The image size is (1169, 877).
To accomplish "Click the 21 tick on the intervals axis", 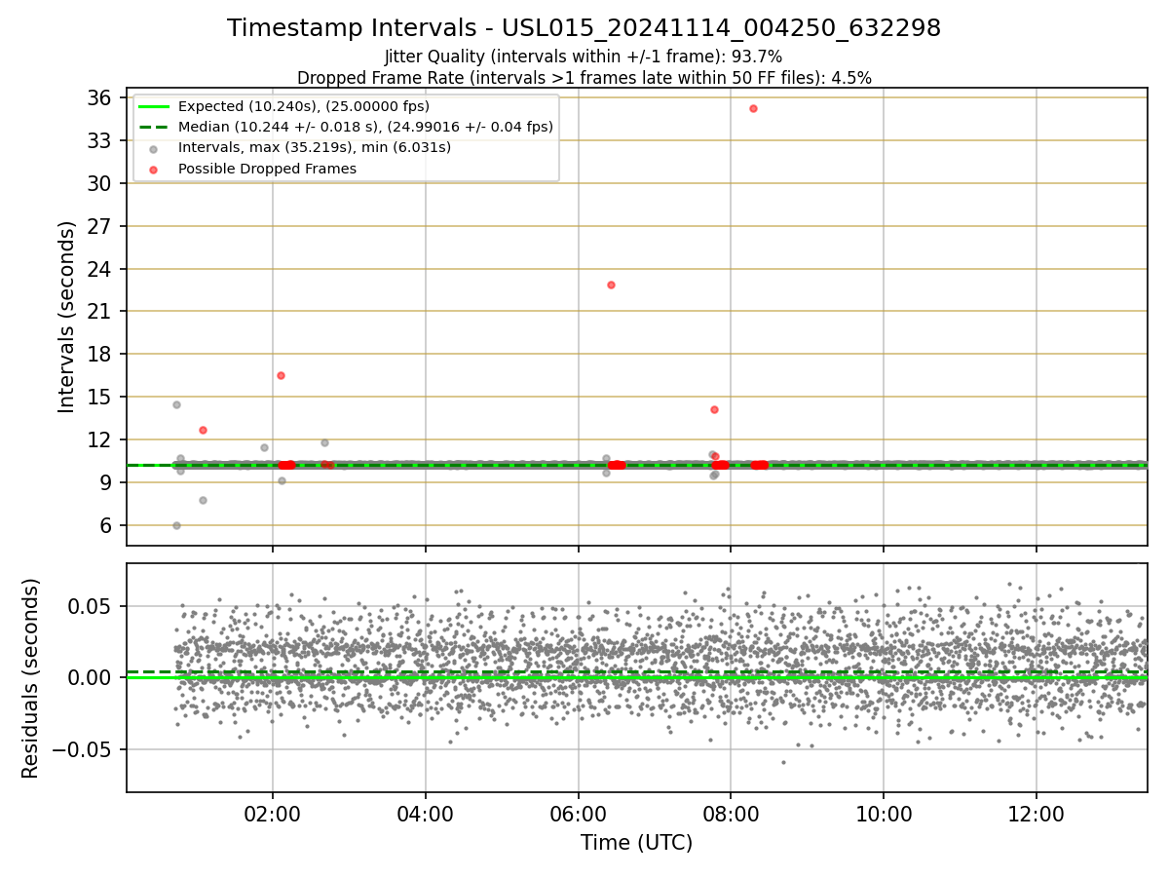I will [x=100, y=312].
